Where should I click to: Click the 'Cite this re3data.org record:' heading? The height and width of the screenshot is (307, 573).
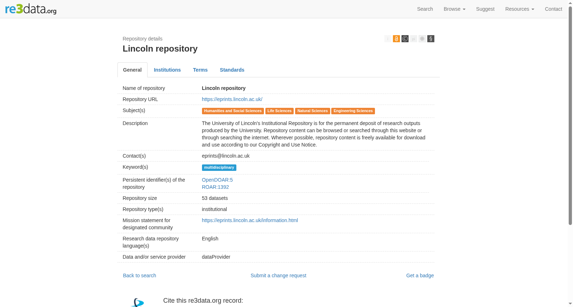[203, 301]
